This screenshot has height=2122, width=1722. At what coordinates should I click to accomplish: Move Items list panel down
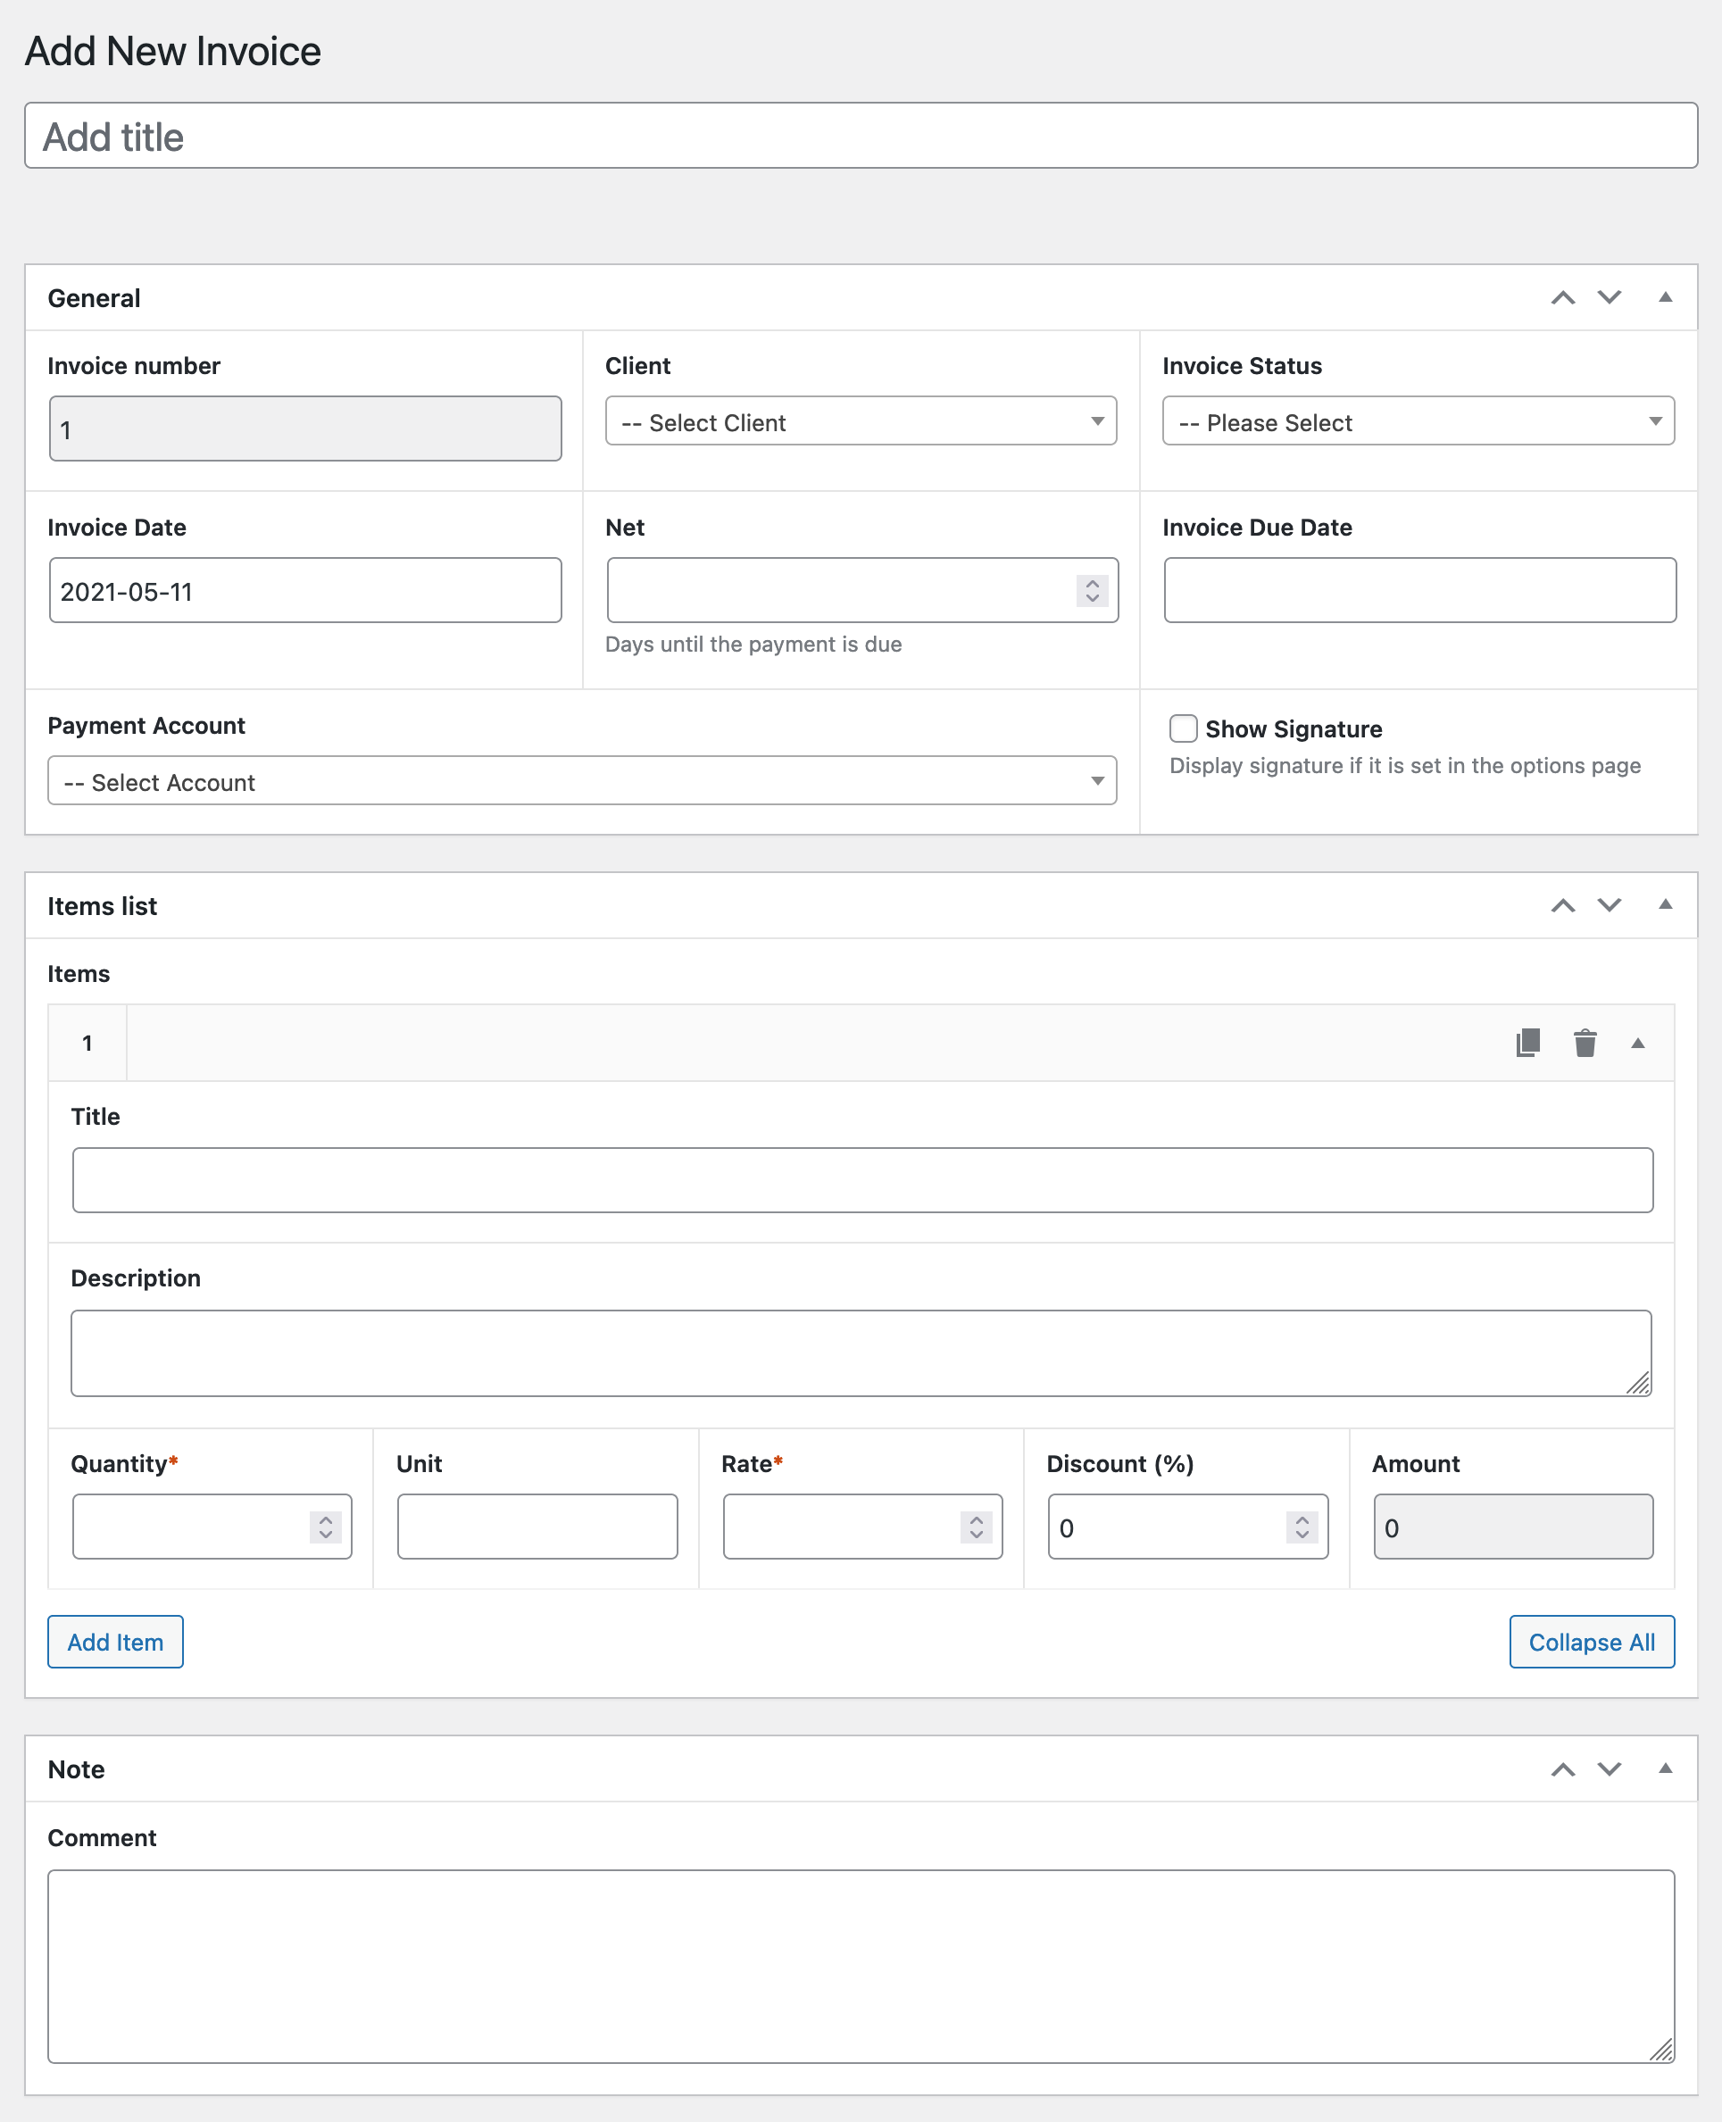coord(1610,904)
